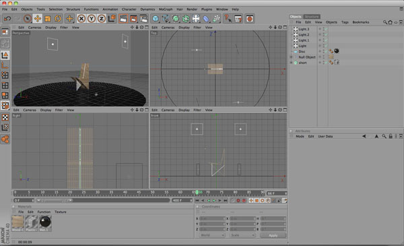
Task: Select the Use Points mode icon
Action: tap(5, 75)
